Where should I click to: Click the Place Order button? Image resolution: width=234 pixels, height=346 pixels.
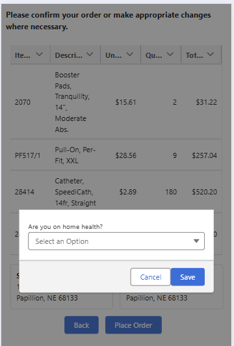[133, 325]
